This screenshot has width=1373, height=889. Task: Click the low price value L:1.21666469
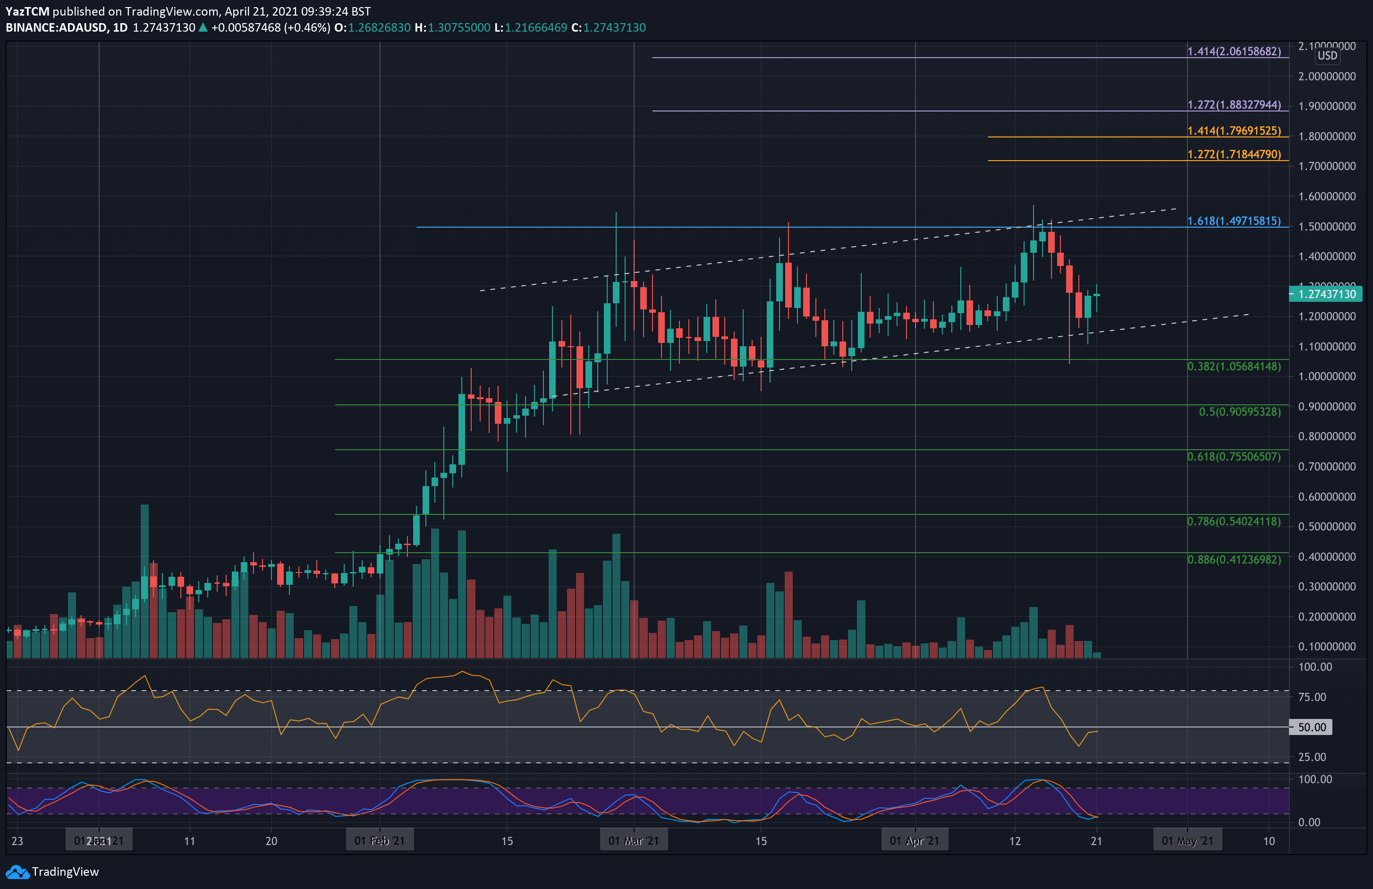pos(531,28)
